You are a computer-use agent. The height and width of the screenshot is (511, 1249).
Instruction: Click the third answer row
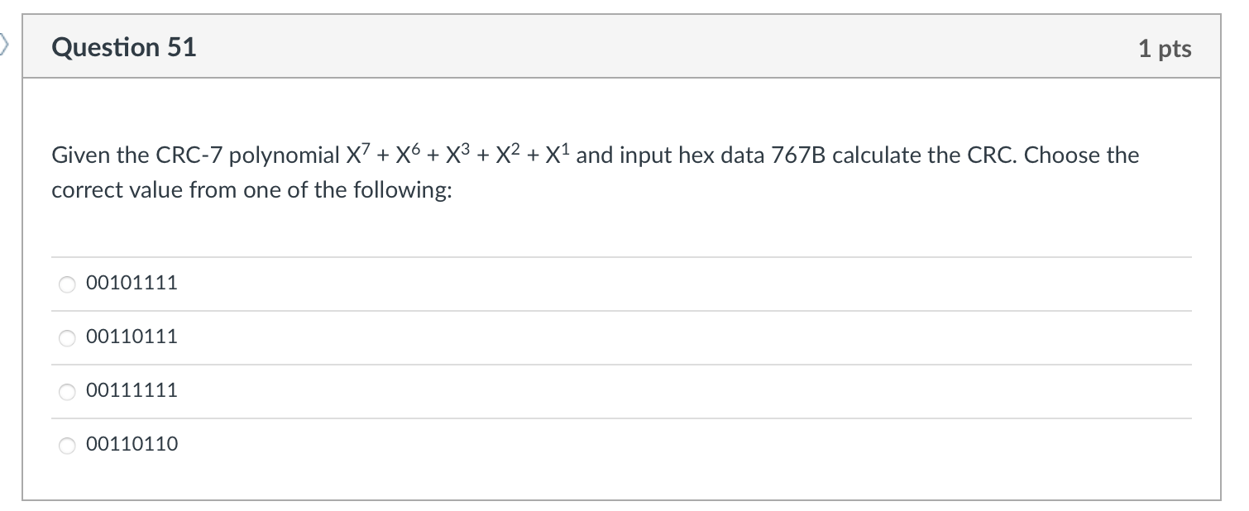tap(620, 391)
